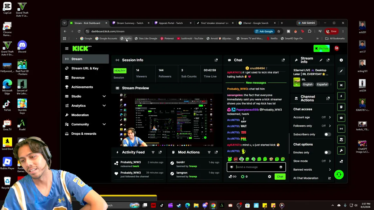Image resolution: width=374 pixels, height=210 pixels.
Task: Click the Stream Preview video thumbnail
Action: tap(167, 120)
